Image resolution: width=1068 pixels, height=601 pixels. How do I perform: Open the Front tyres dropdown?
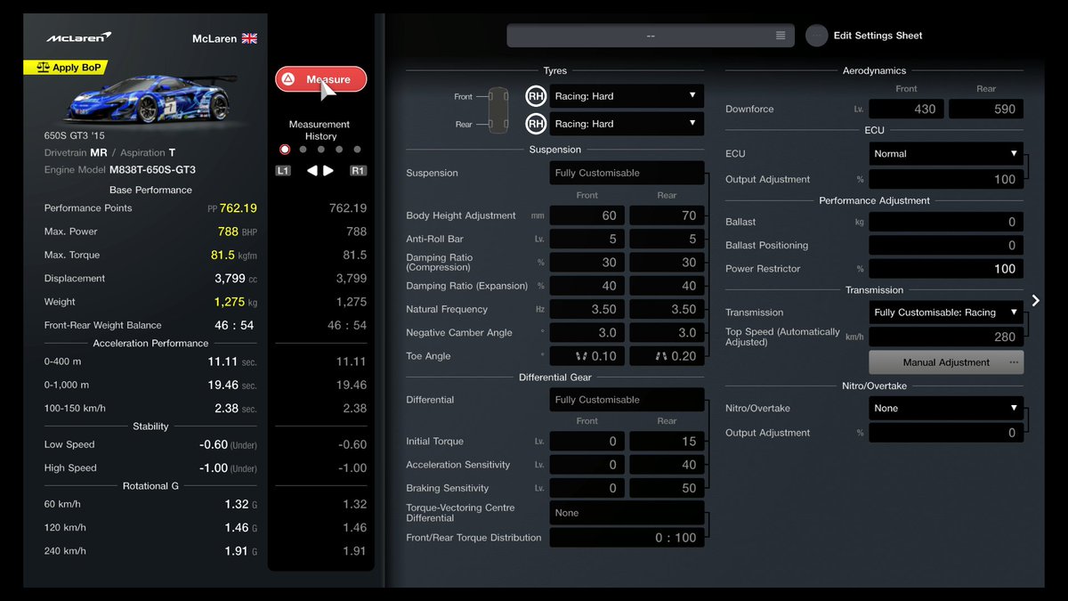coord(627,96)
